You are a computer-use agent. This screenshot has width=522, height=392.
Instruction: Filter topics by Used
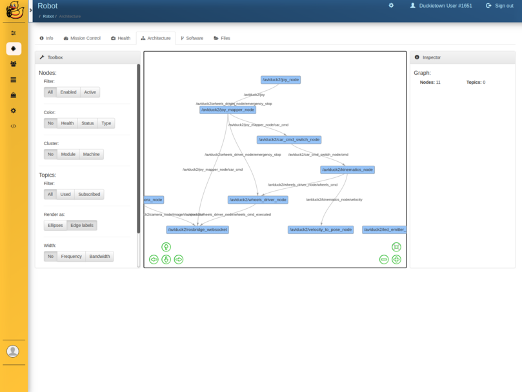65,194
